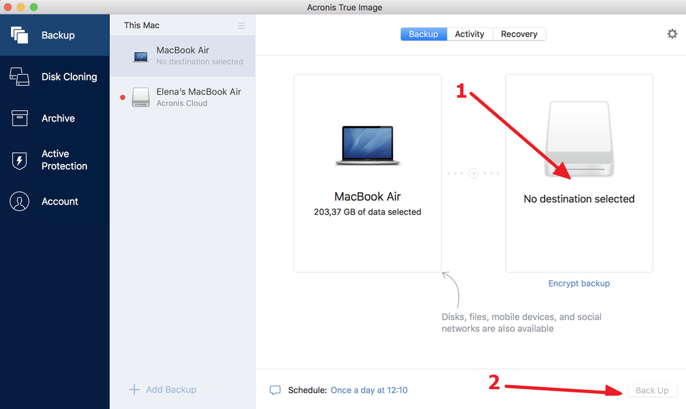This screenshot has width=686, height=409.
Task: Click the plus icon for Add Backup
Action: pos(134,389)
